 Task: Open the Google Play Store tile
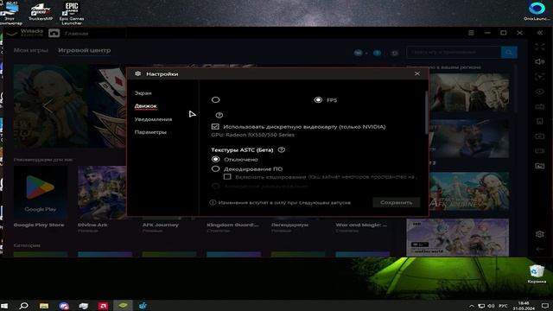pos(41,192)
